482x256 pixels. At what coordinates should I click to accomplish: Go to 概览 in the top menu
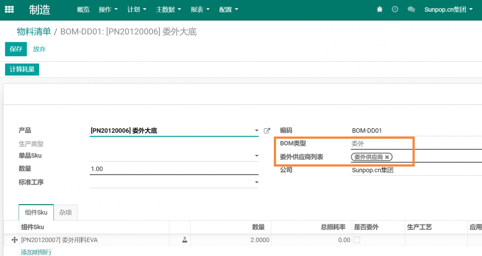click(x=83, y=10)
